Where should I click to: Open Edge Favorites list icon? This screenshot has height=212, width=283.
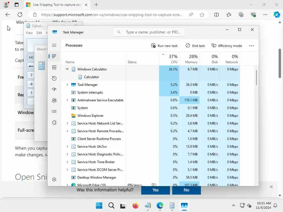point(229,15)
